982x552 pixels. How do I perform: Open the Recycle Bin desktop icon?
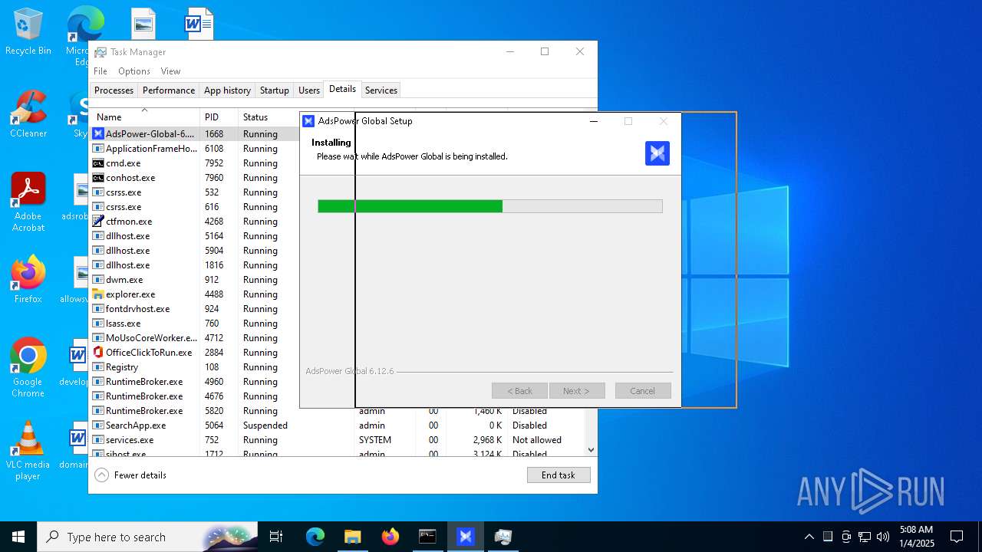pyautogui.click(x=28, y=32)
